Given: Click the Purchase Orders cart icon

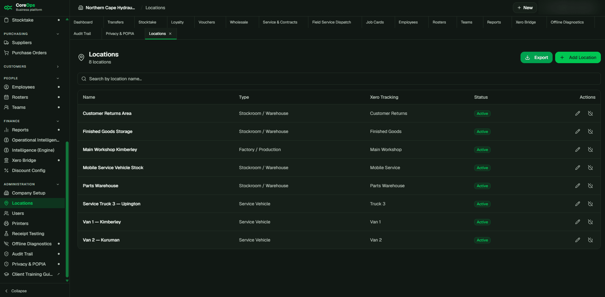Looking at the screenshot, I should pos(6,53).
